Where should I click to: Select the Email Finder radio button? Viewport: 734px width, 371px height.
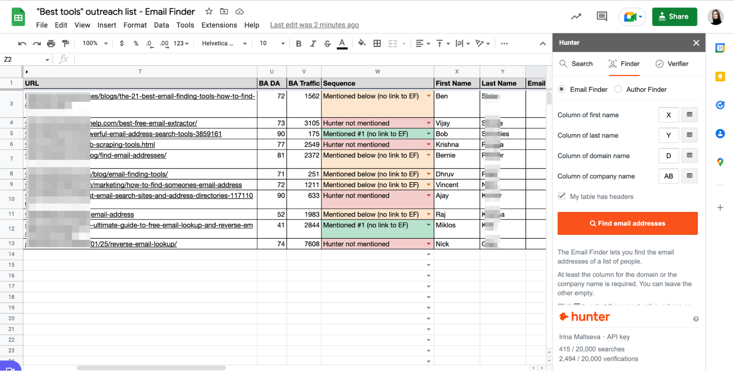point(561,89)
